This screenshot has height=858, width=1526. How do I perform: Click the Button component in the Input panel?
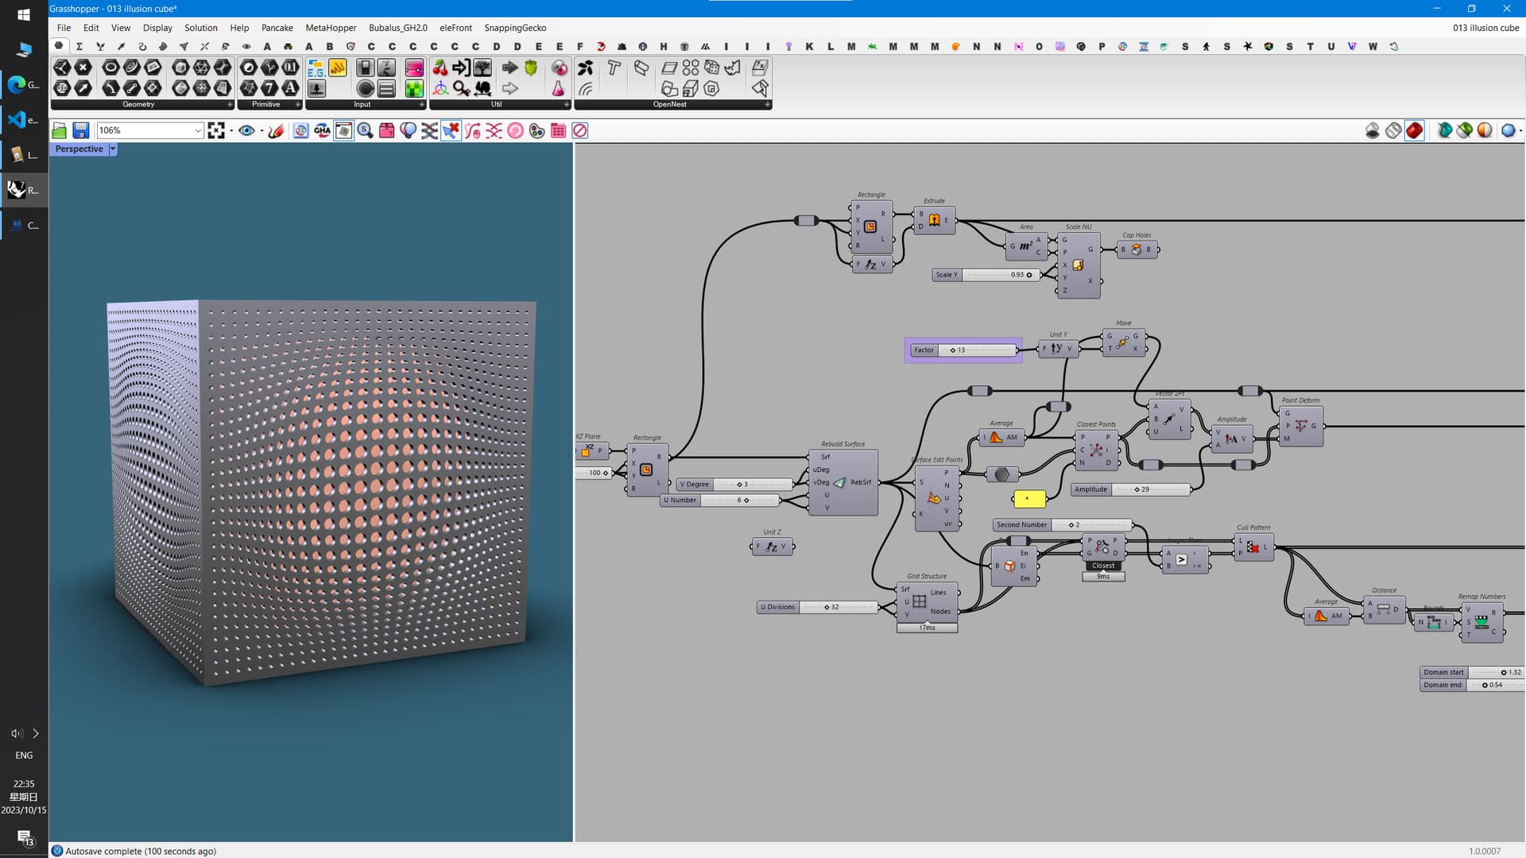tap(365, 88)
